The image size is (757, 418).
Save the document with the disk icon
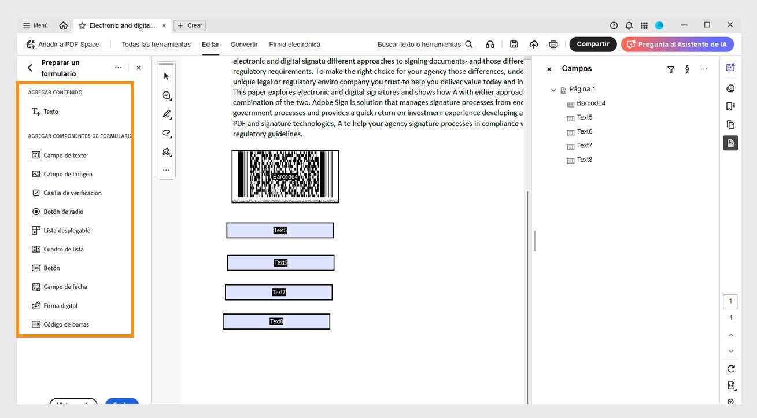[514, 45]
